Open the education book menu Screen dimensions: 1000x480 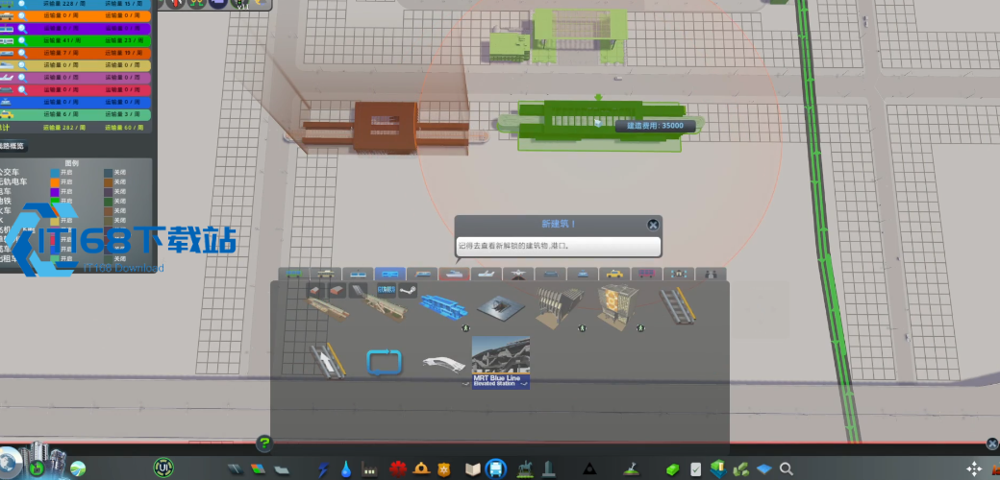(472, 469)
